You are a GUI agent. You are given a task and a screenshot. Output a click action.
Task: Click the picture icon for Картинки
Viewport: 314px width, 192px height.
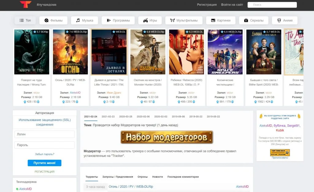(213, 20)
